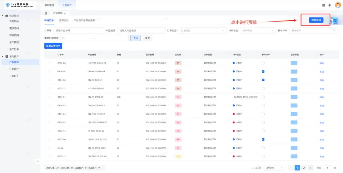Check 参与排产 box for order 0202-08
Viewport: 343px width, 173px height.
263,63
